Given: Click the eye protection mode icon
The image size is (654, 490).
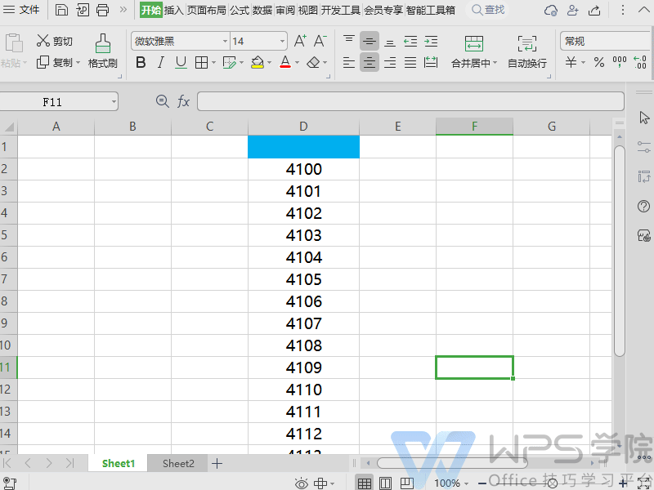Looking at the screenshot, I should (301, 483).
